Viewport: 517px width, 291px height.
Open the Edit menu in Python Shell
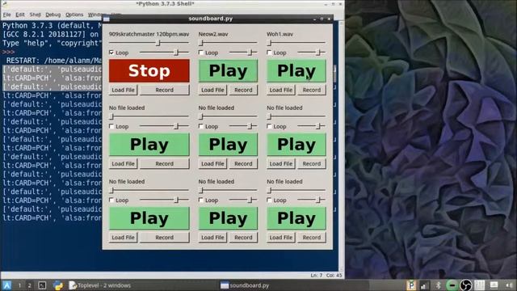(x=20, y=15)
